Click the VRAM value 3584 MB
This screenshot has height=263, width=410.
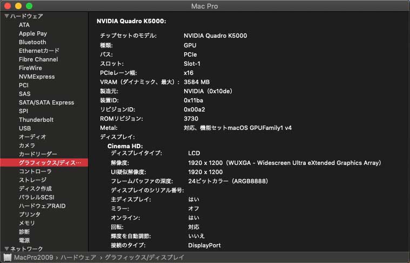197,82
